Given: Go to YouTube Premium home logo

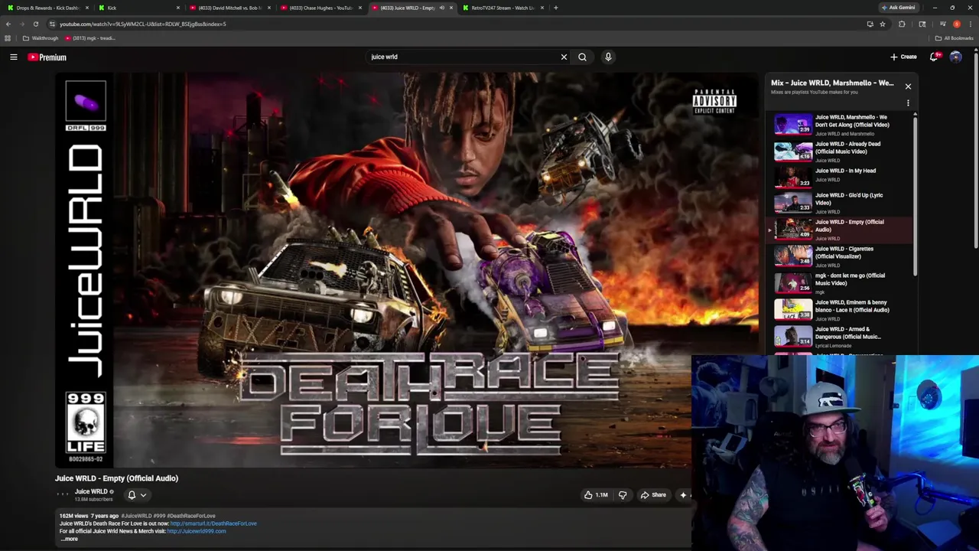Looking at the screenshot, I should [47, 57].
